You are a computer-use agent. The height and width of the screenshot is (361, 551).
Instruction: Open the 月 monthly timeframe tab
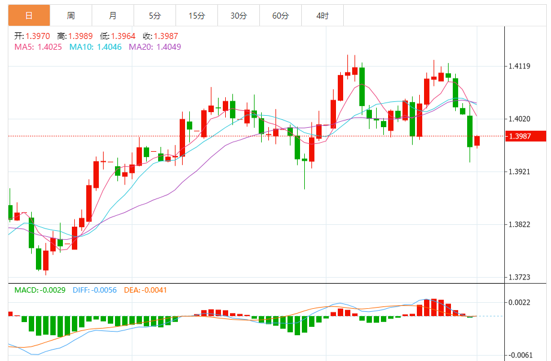(113, 16)
